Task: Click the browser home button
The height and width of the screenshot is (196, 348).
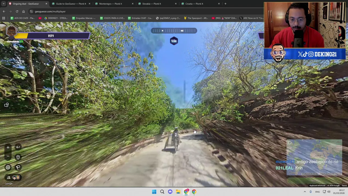Action: click(23, 11)
